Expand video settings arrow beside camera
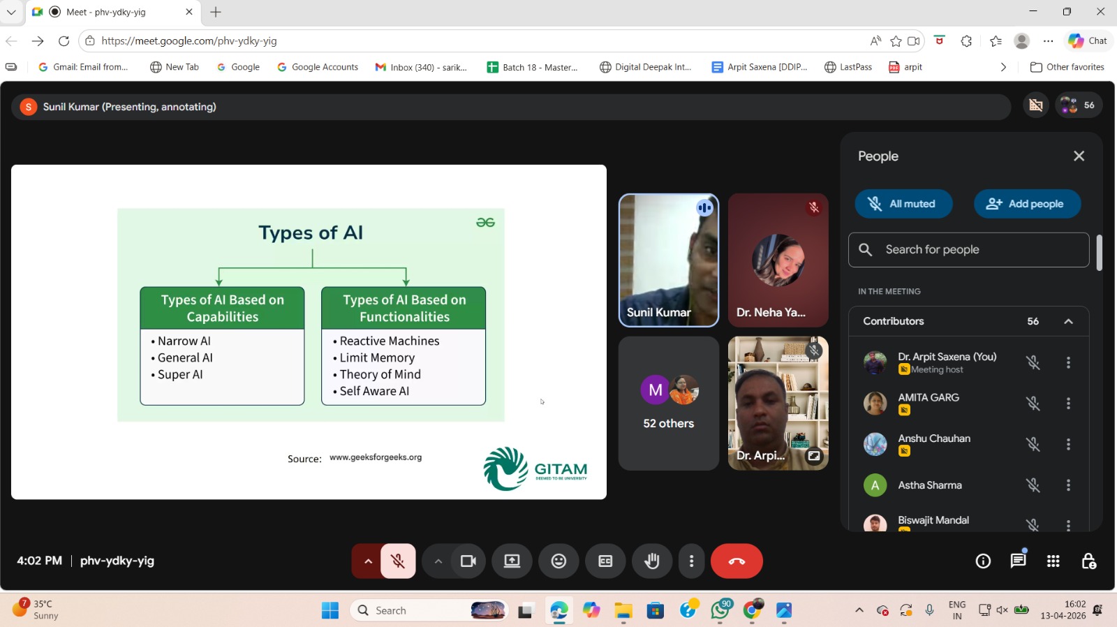The height and width of the screenshot is (627, 1117). click(438, 561)
